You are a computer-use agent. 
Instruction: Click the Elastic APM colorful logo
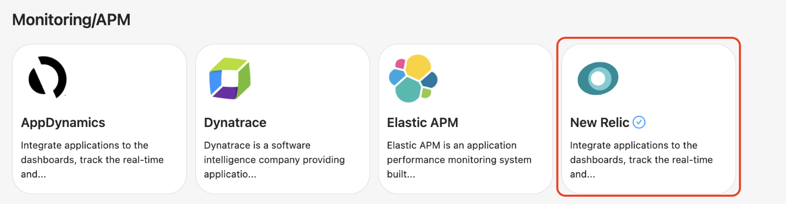click(x=413, y=78)
